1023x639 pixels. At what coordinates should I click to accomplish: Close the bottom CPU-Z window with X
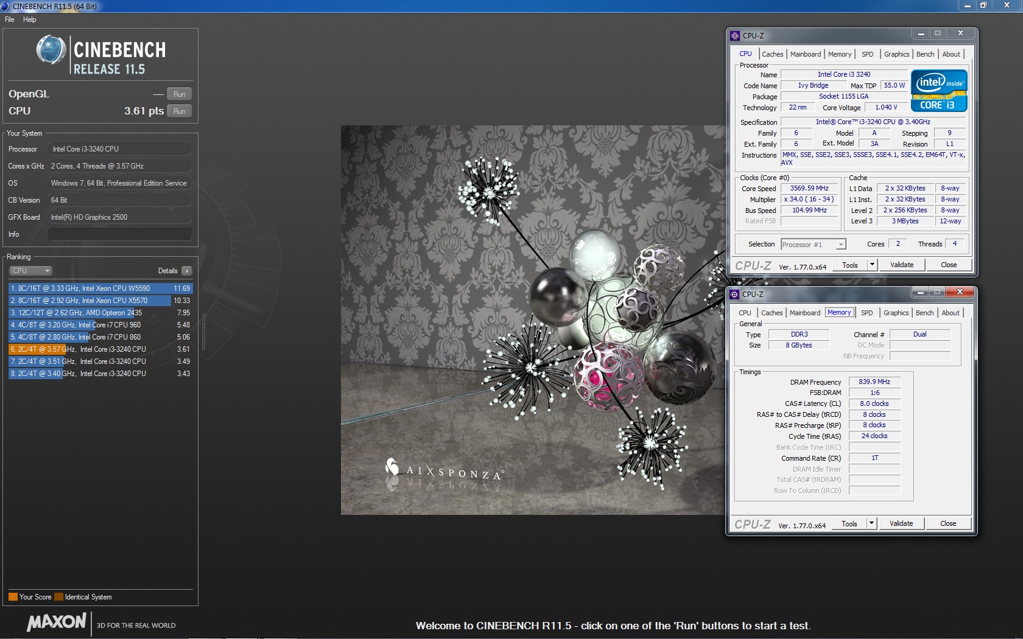coord(960,293)
